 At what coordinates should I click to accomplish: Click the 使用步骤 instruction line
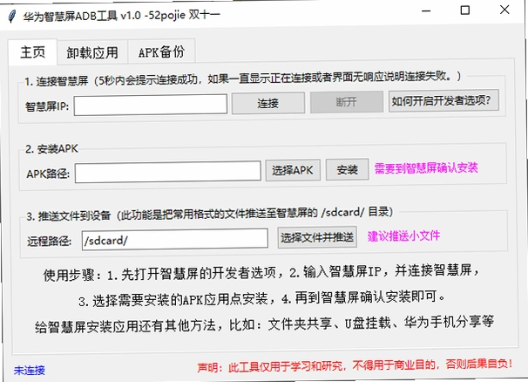click(261, 272)
